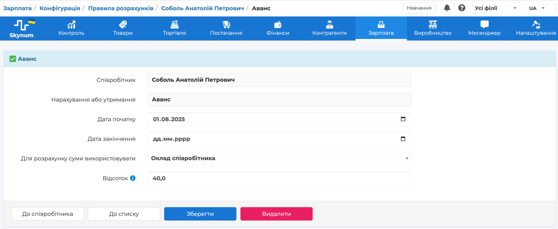Open the Контроль section
Image resolution: width=558 pixels, height=229 pixels.
(71, 29)
